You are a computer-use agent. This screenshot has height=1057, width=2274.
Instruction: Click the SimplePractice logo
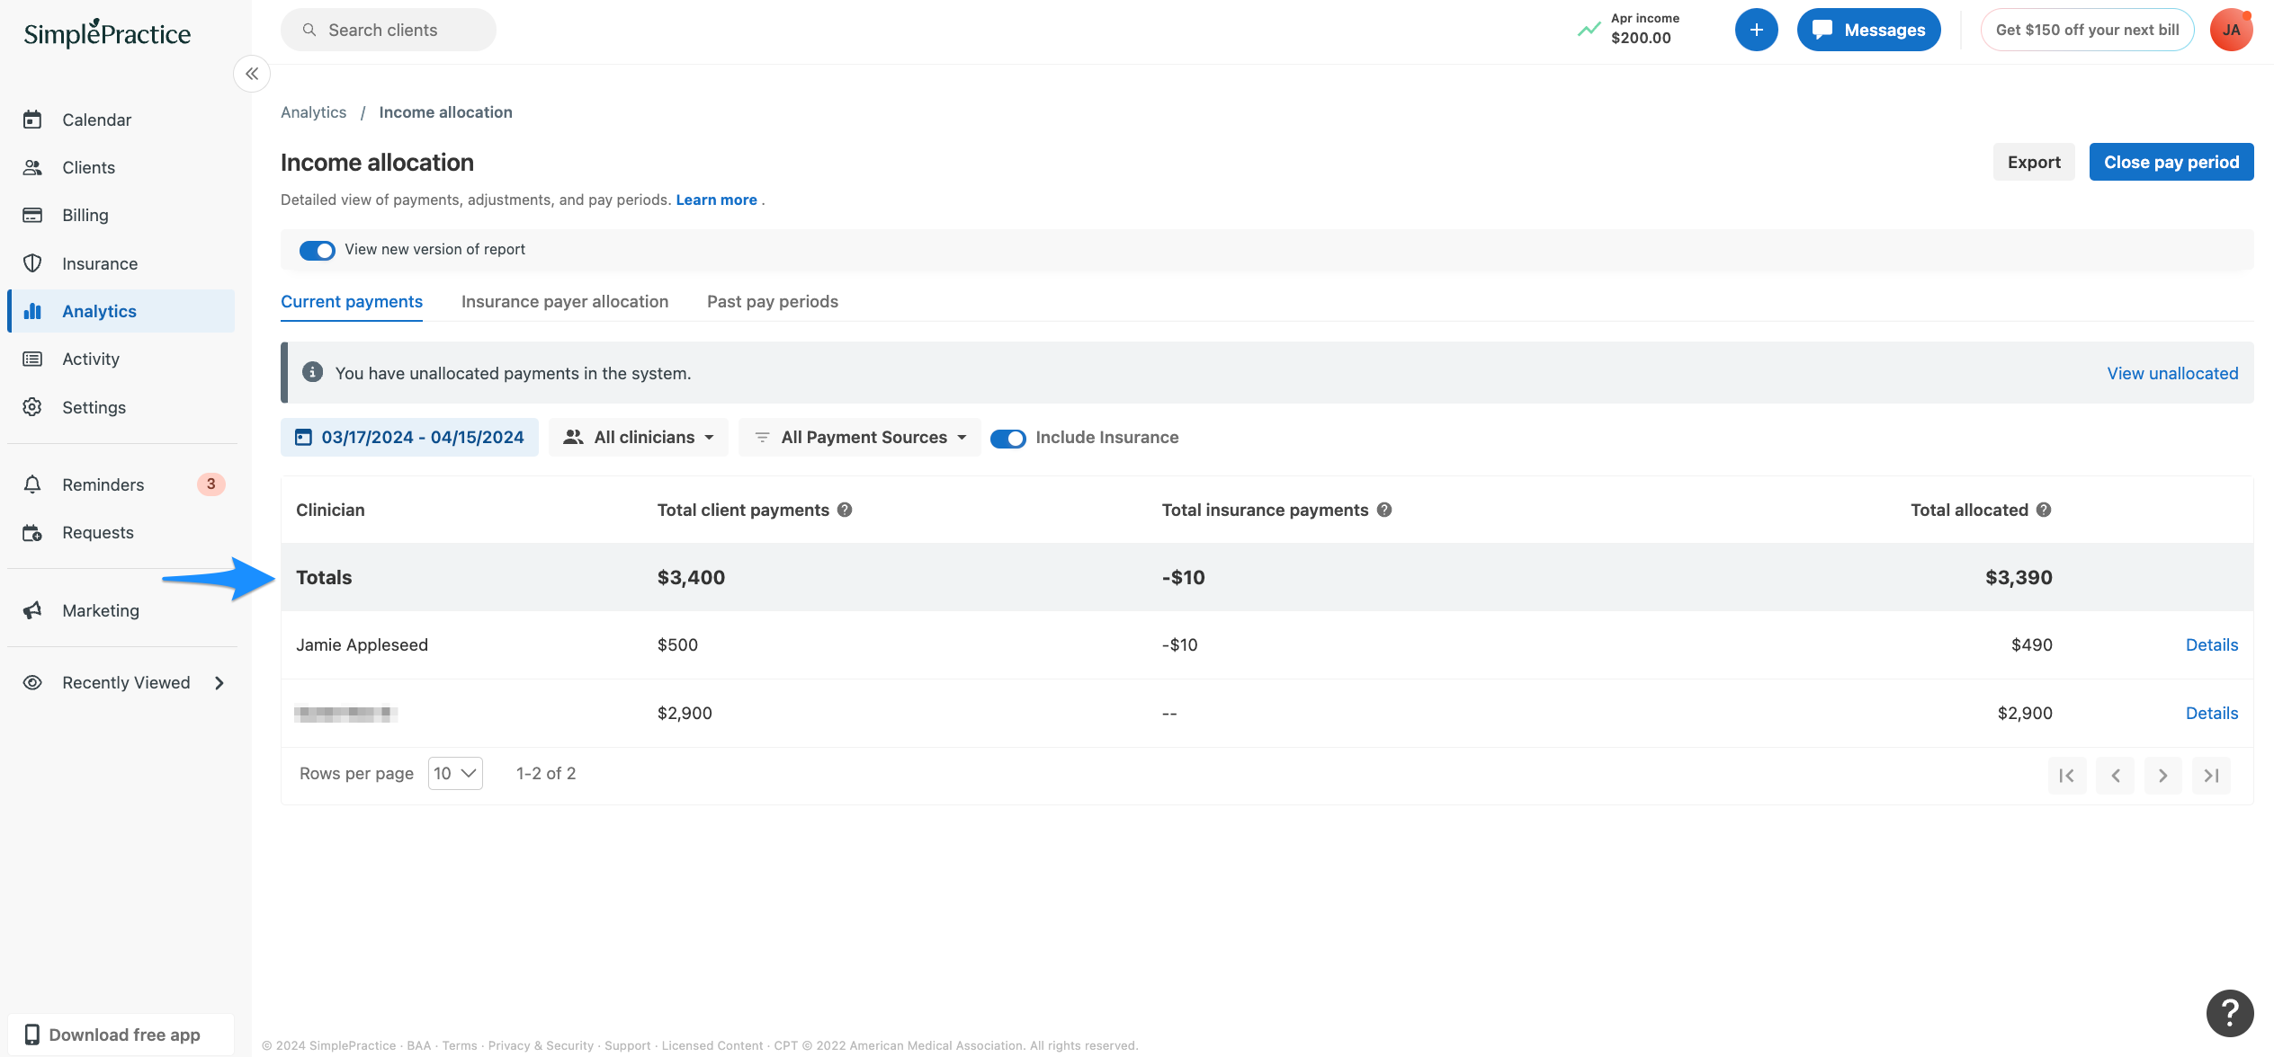pos(107,33)
